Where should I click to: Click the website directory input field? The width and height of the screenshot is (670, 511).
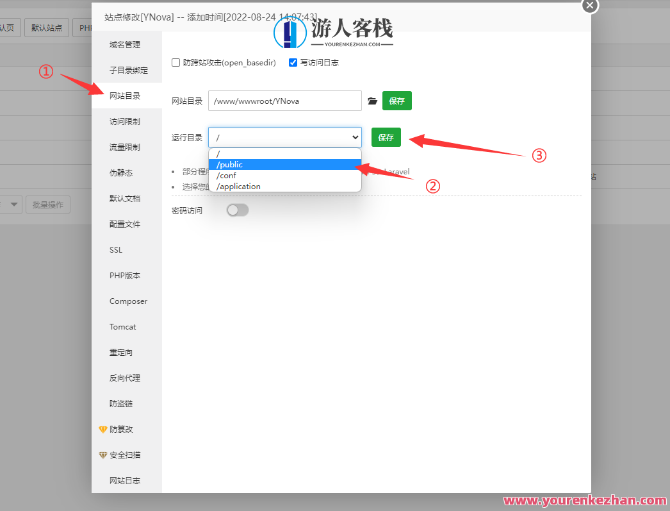tap(285, 101)
